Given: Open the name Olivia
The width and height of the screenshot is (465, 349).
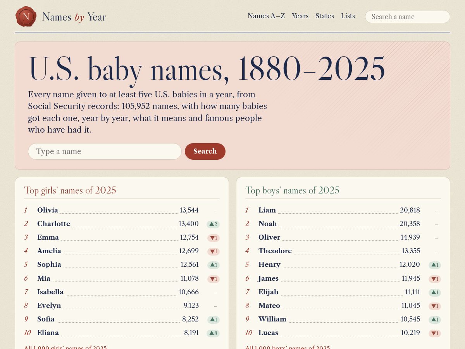Looking at the screenshot, I should (48, 210).
